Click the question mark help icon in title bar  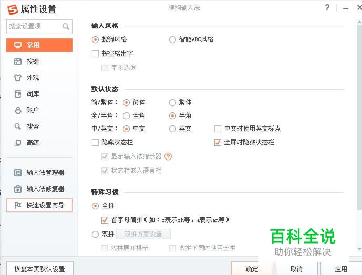tap(327, 8)
